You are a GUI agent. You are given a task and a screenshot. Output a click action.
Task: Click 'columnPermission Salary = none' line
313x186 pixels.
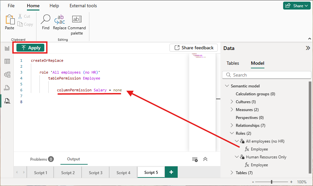(89, 90)
